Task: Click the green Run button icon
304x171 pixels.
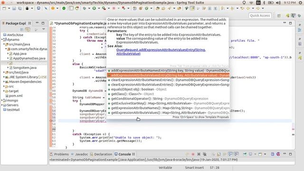Action: click(94, 9)
